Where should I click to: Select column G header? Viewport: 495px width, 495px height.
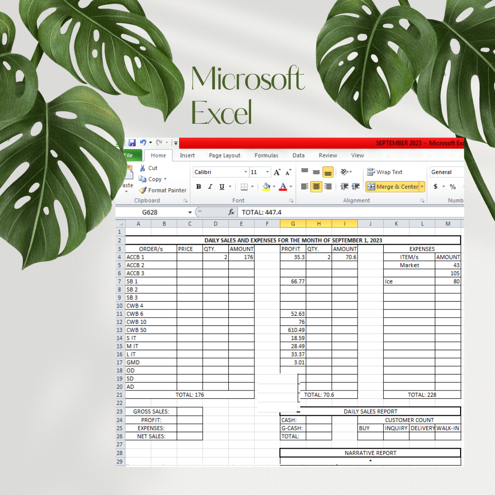coord(293,224)
